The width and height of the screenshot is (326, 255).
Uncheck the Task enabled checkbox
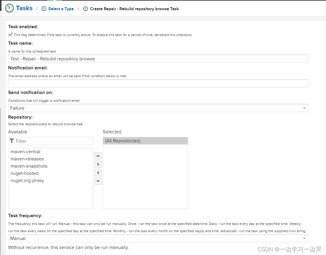(x=10, y=35)
